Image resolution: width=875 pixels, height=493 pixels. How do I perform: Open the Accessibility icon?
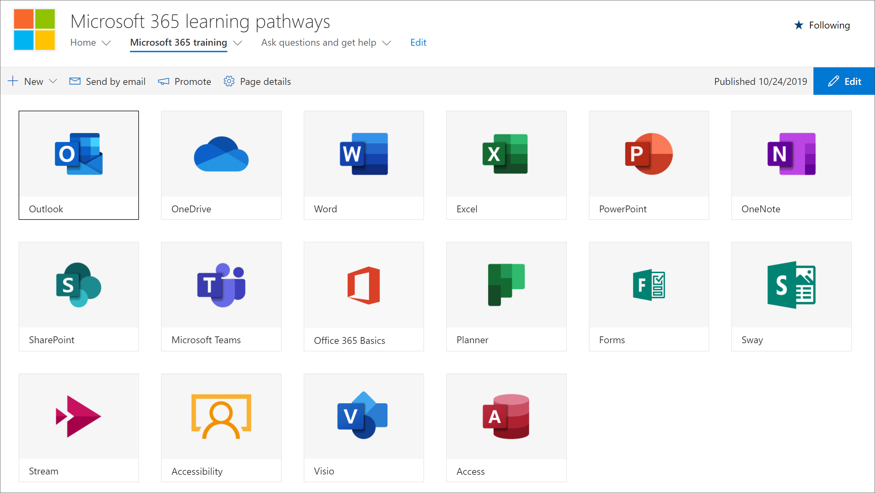click(221, 416)
